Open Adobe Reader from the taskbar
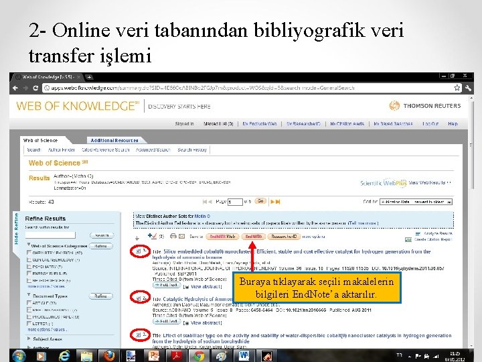482x362 pixels. (177, 356)
